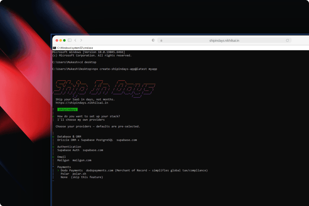Click the page reload icon
Screen dimensions: 309x206
point(288,40)
